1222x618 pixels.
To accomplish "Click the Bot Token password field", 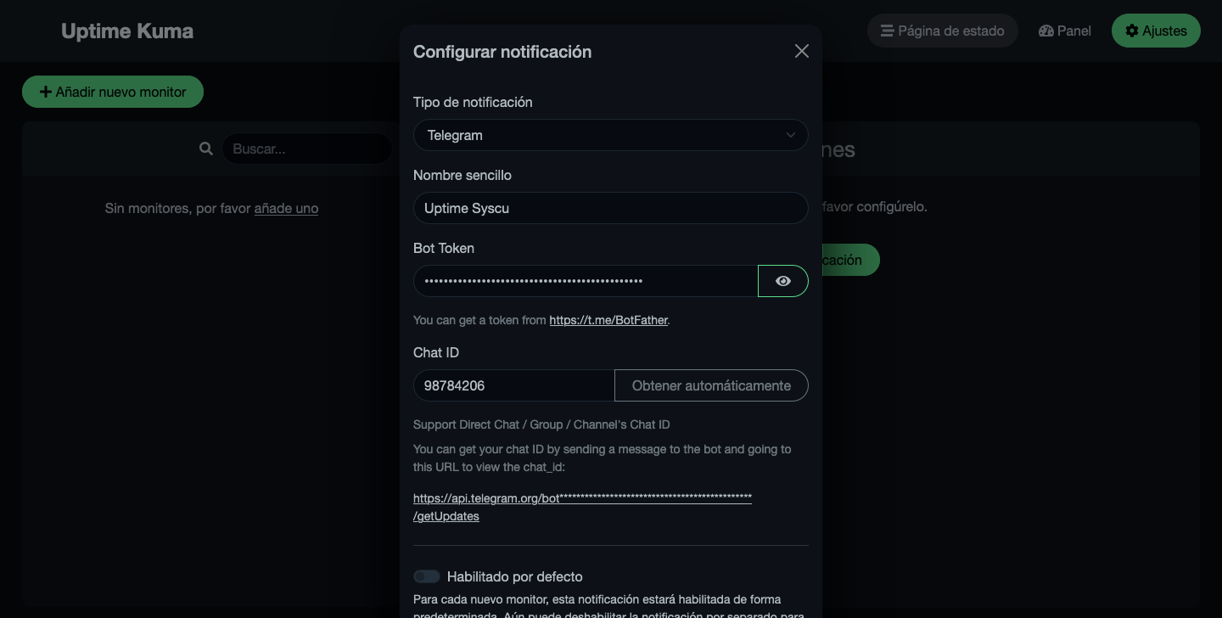I will [x=586, y=281].
